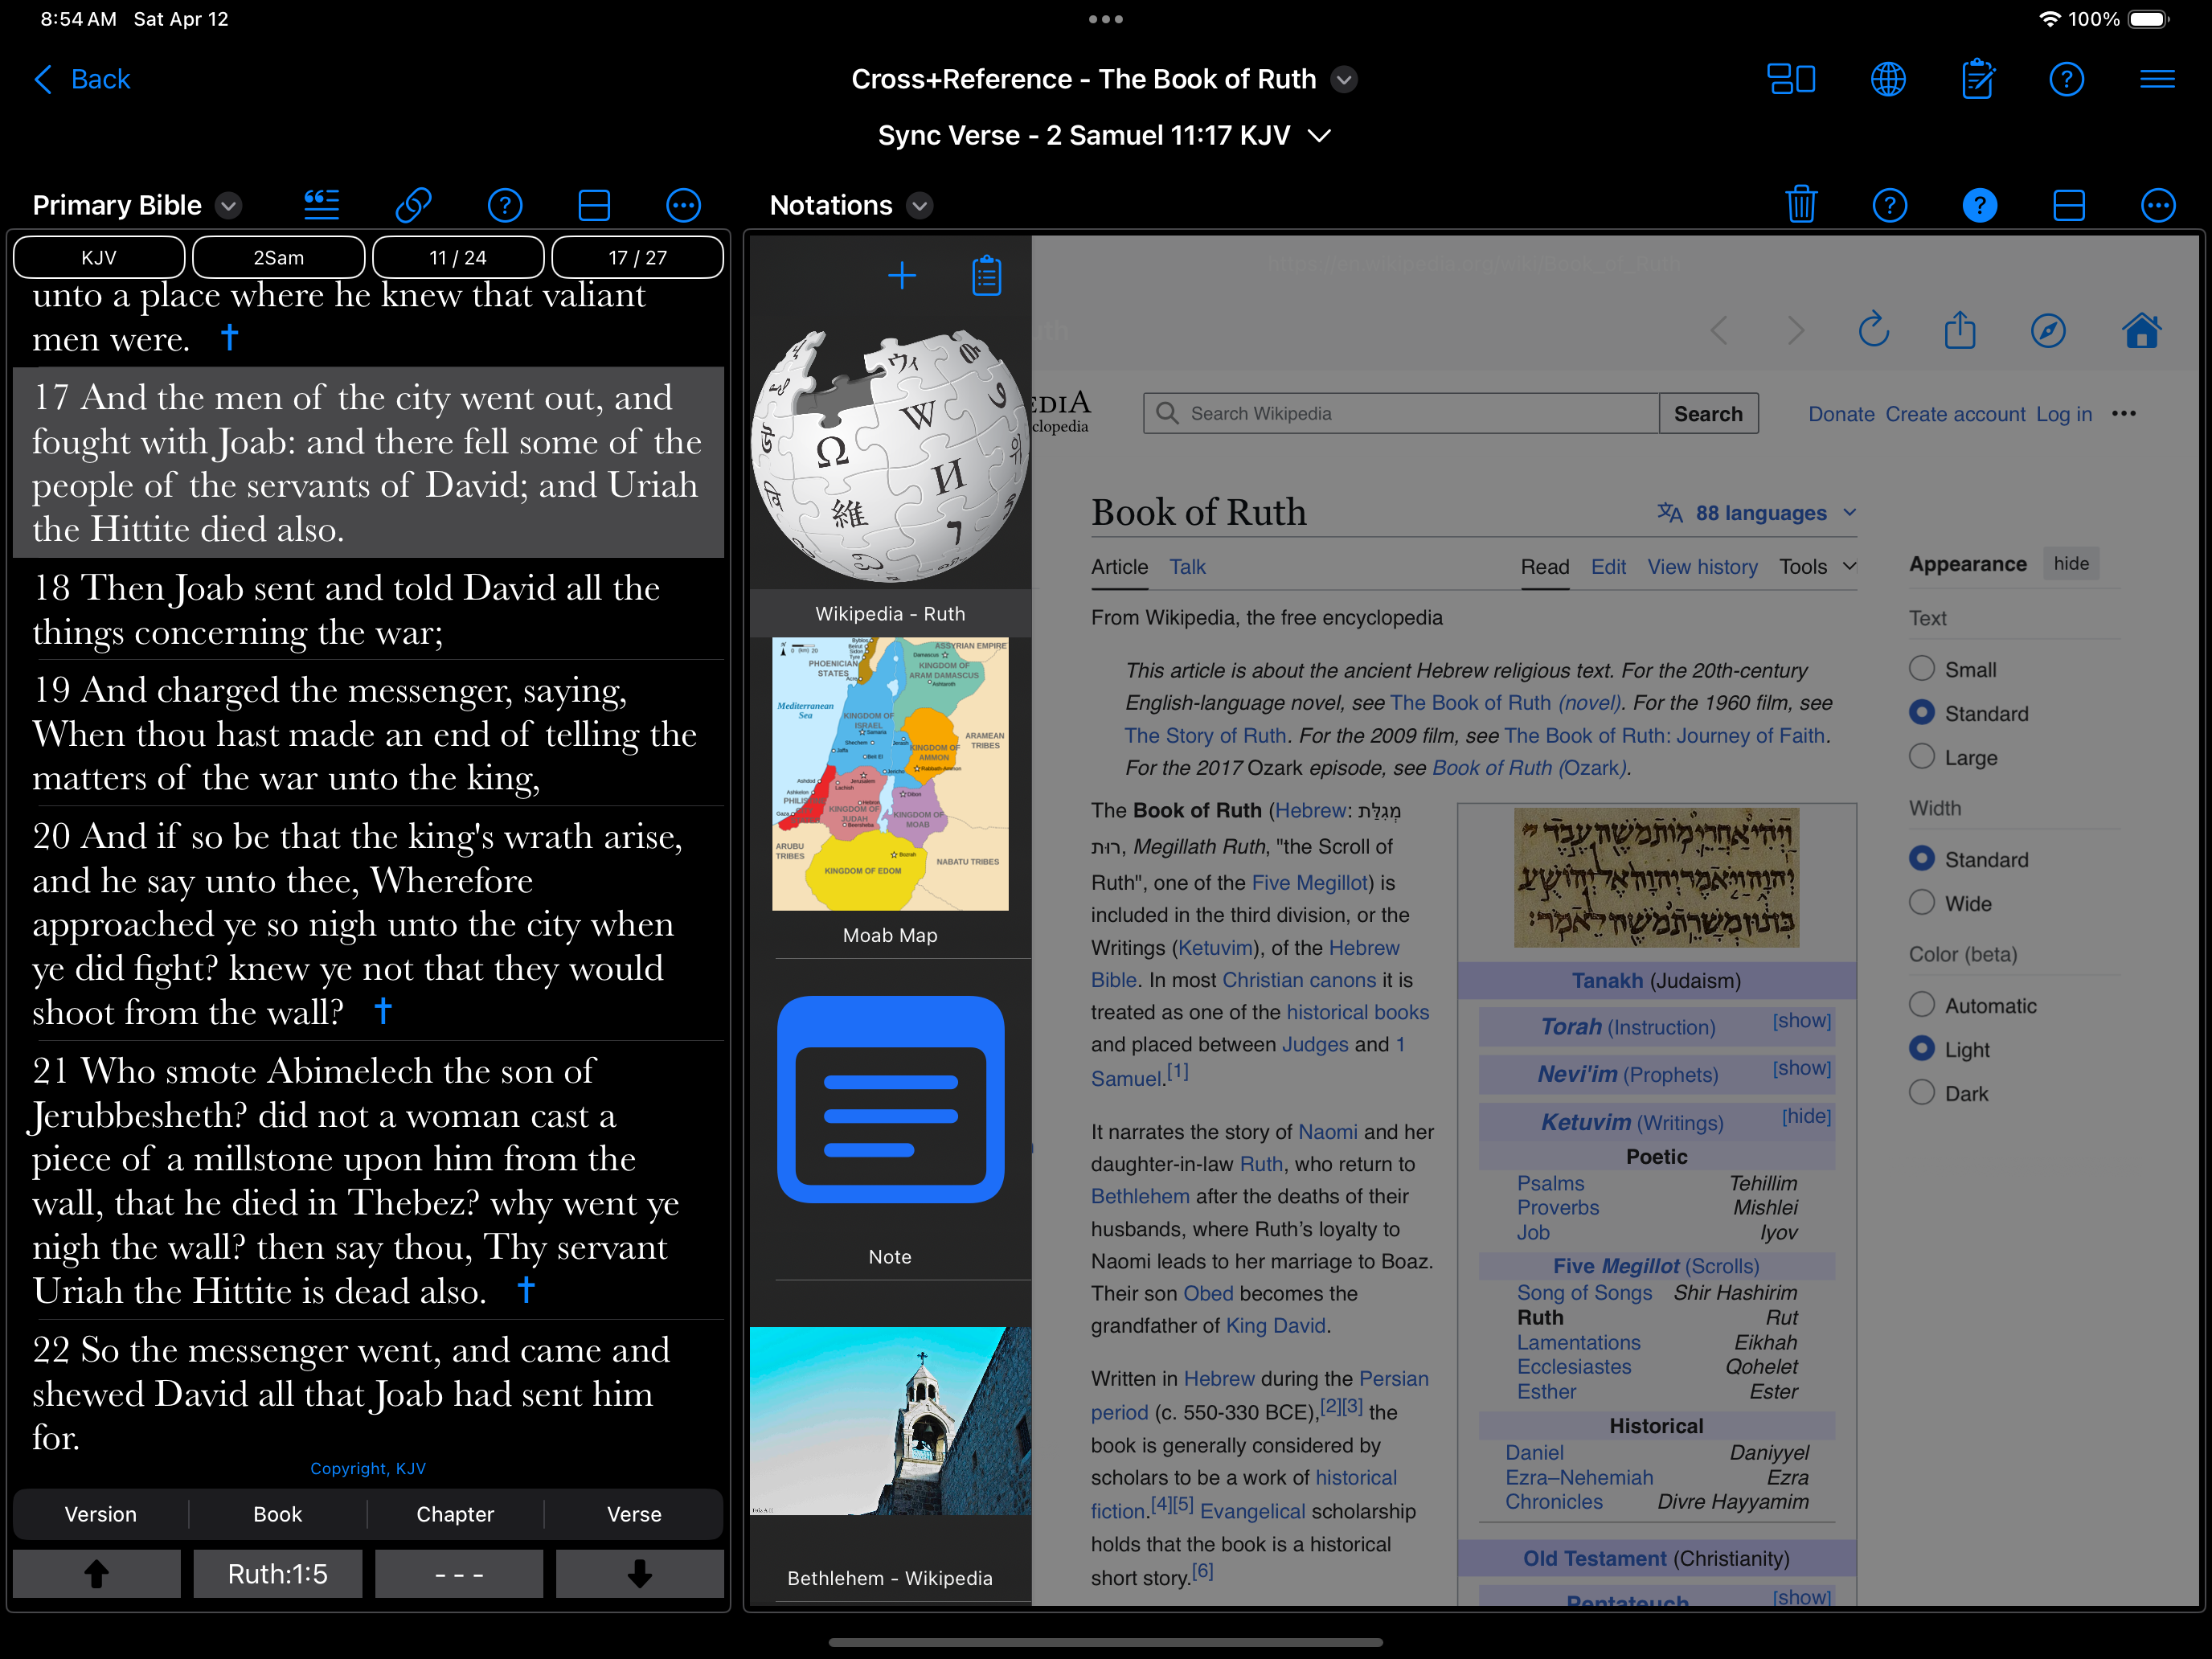The height and width of the screenshot is (1659, 2212).
Task: Tap the Search Wikipedia input field
Action: (1401, 413)
